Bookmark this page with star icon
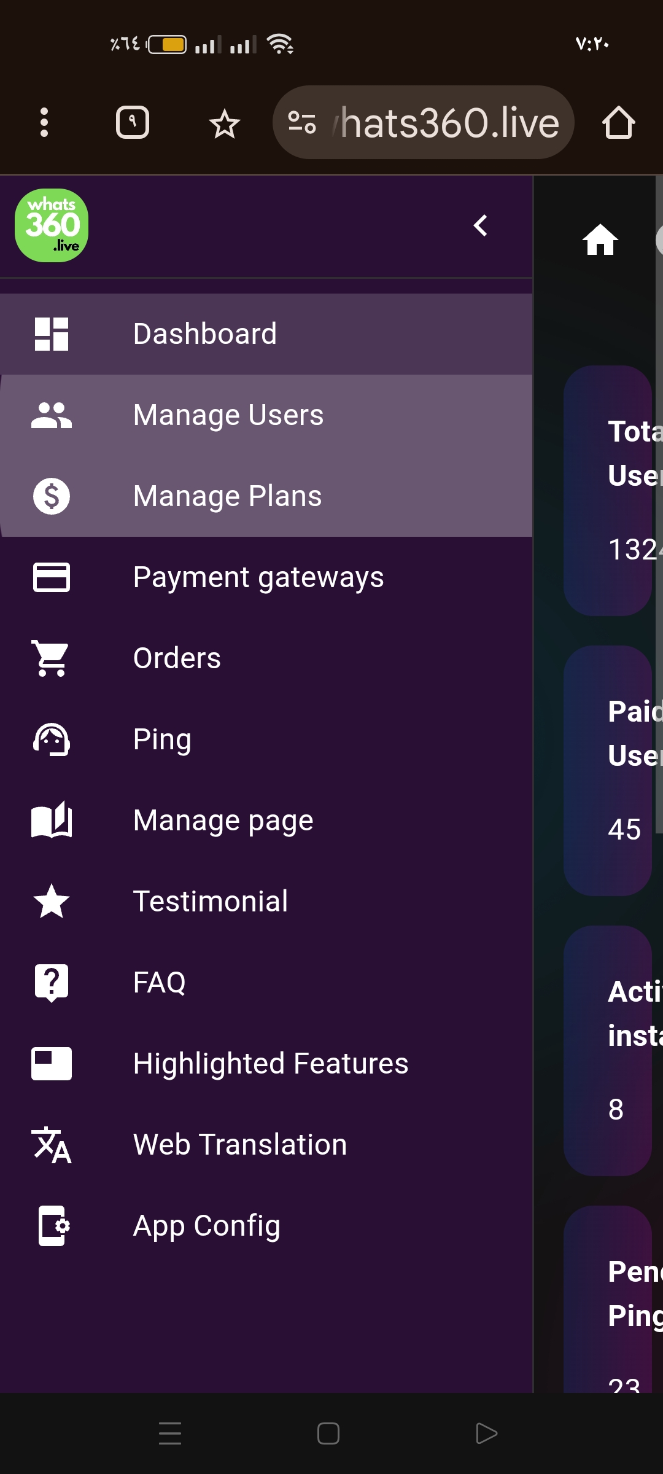 224,123
